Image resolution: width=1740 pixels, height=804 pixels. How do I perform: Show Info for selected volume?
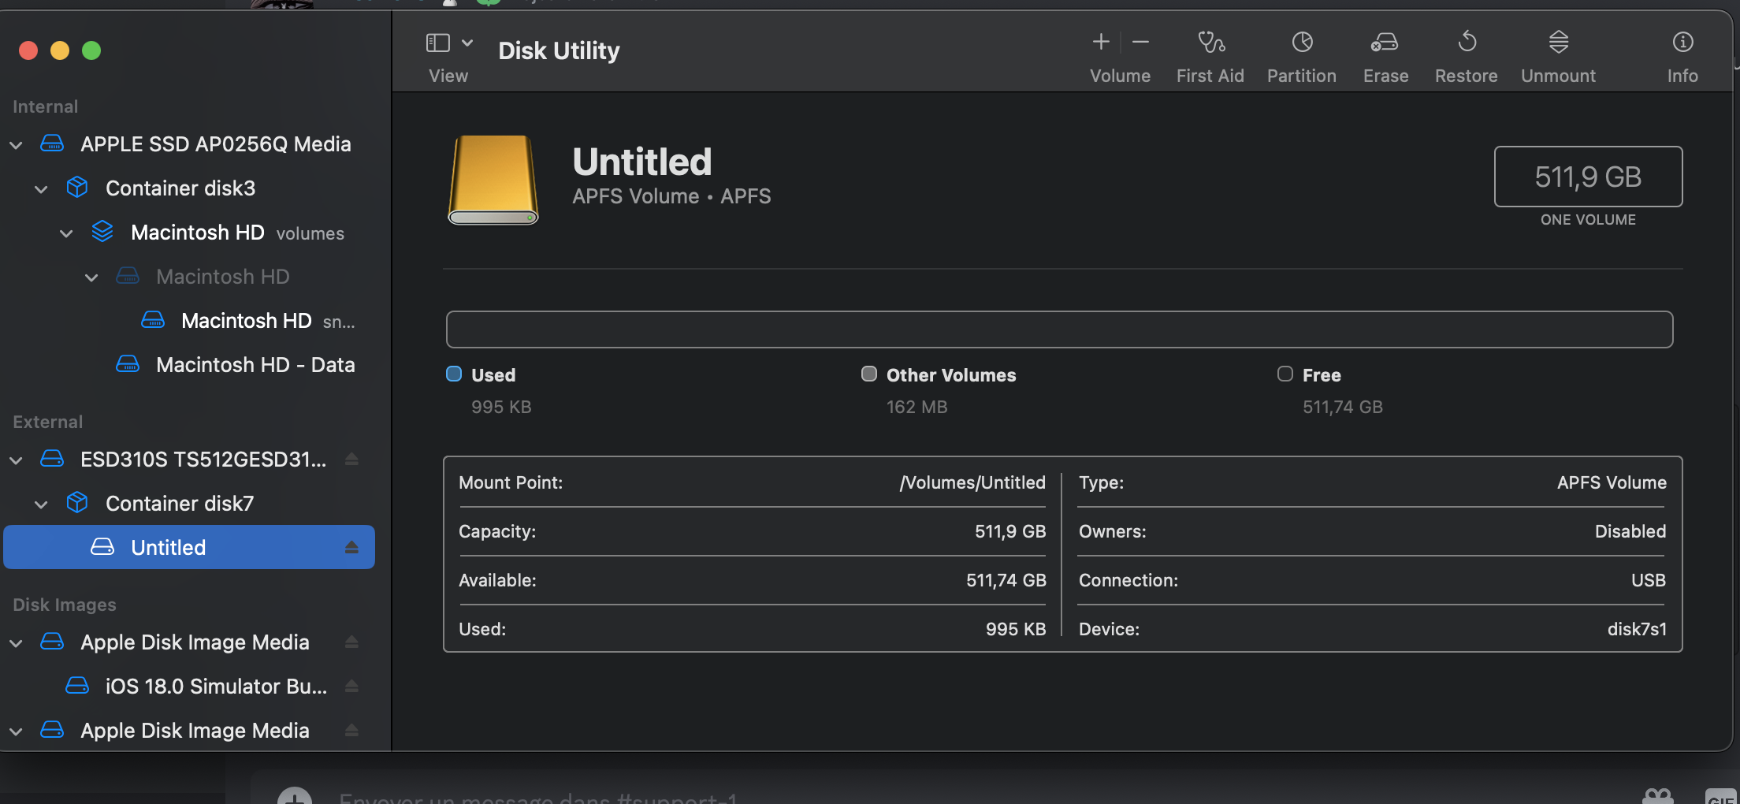pyautogui.click(x=1682, y=42)
